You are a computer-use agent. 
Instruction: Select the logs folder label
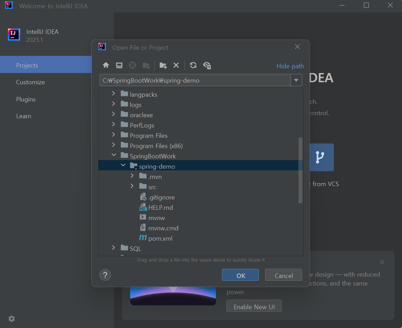coord(135,105)
